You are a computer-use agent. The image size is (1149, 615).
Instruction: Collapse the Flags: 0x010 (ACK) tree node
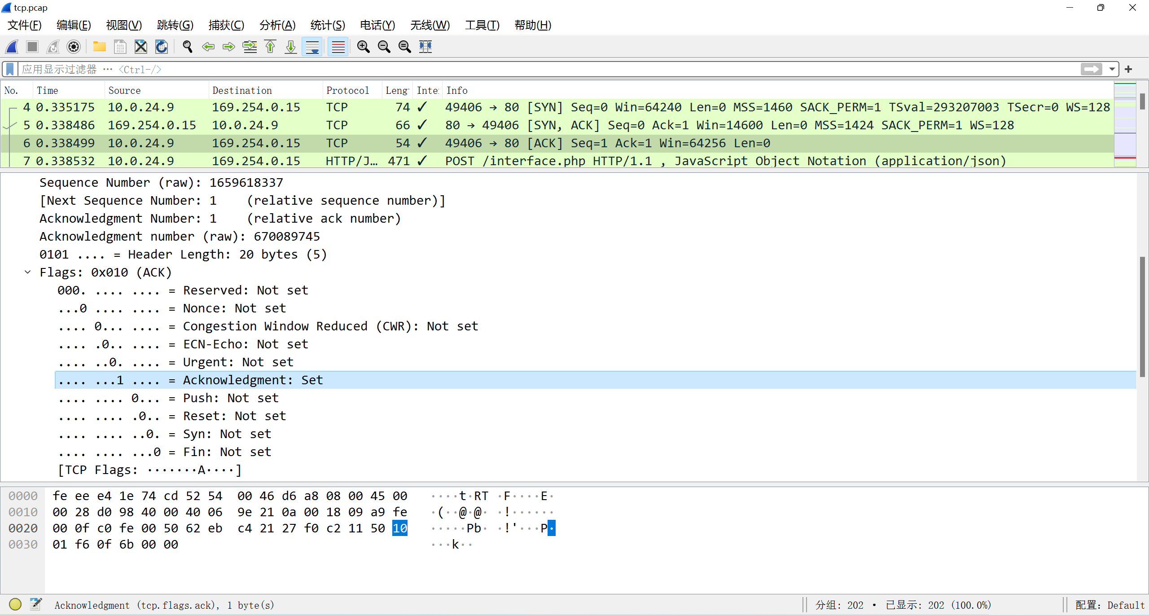pyautogui.click(x=28, y=272)
